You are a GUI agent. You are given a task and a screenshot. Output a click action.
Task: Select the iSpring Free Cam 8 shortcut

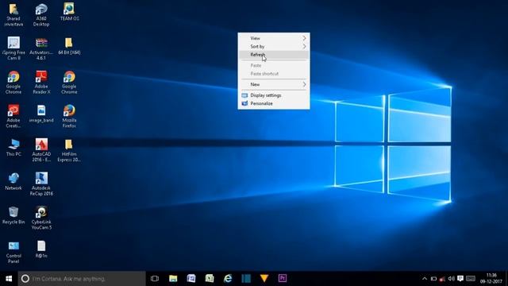[x=13, y=48]
